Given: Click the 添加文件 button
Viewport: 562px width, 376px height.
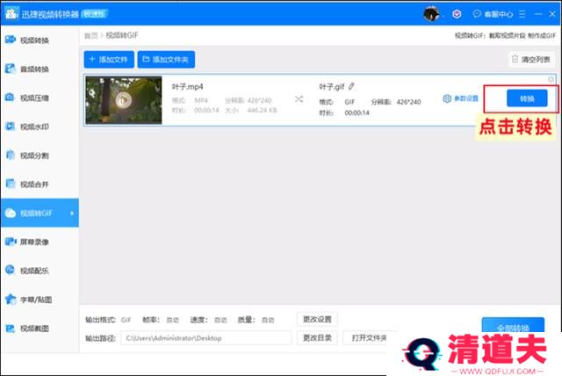Looking at the screenshot, I should (x=109, y=60).
